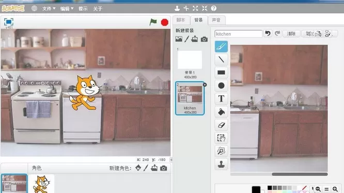Click the paint canvas horizontal scrollbar
This screenshot has height=193, width=344.
click(300, 174)
